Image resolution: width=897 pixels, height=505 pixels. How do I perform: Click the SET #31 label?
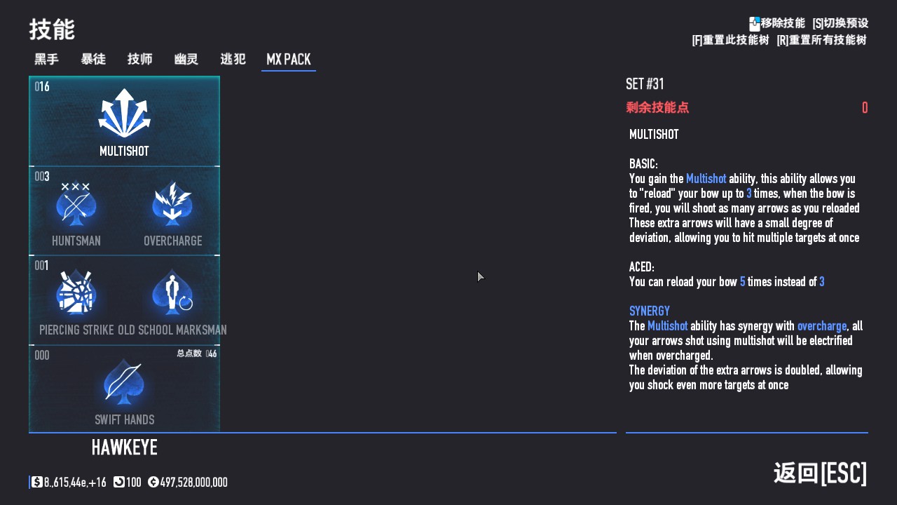point(645,84)
